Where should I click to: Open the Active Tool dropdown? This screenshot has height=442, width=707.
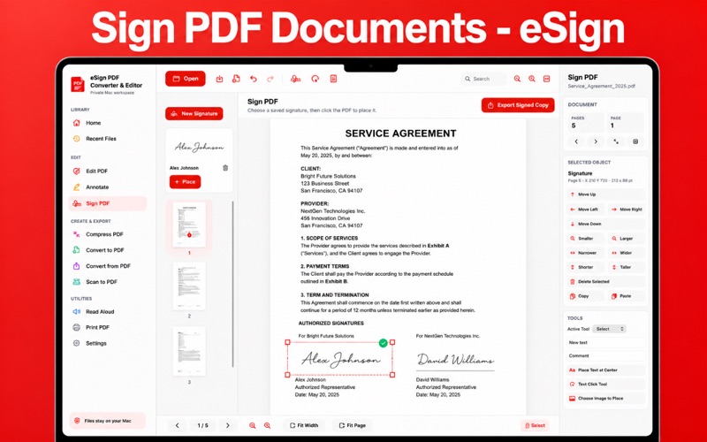point(609,329)
